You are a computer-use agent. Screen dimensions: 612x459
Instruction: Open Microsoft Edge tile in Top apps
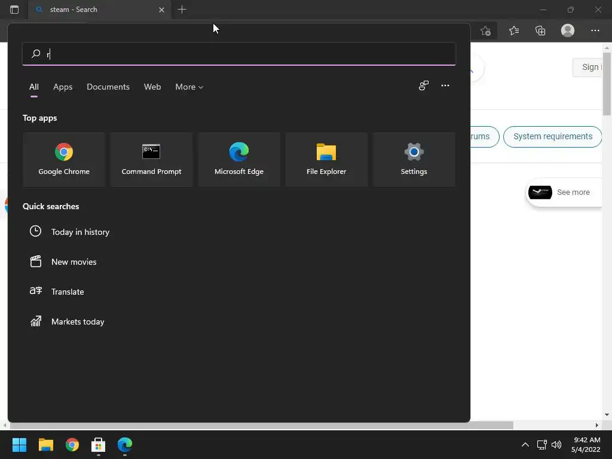(x=239, y=160)
